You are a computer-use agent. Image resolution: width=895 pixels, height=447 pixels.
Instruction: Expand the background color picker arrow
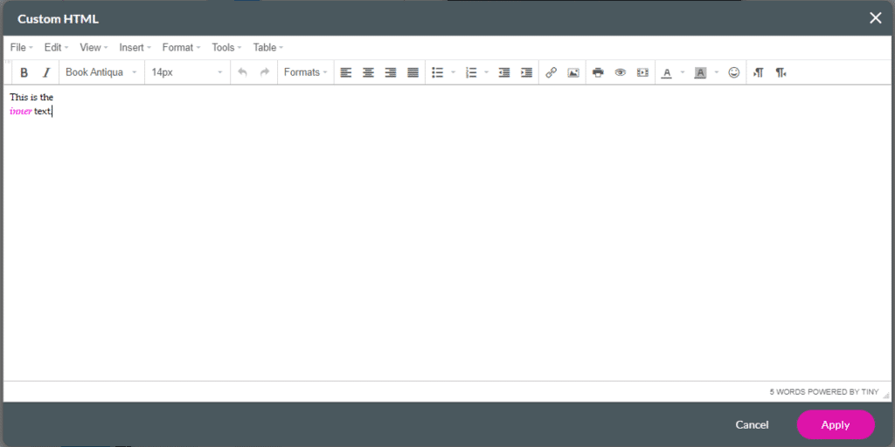tap(717, 72)
